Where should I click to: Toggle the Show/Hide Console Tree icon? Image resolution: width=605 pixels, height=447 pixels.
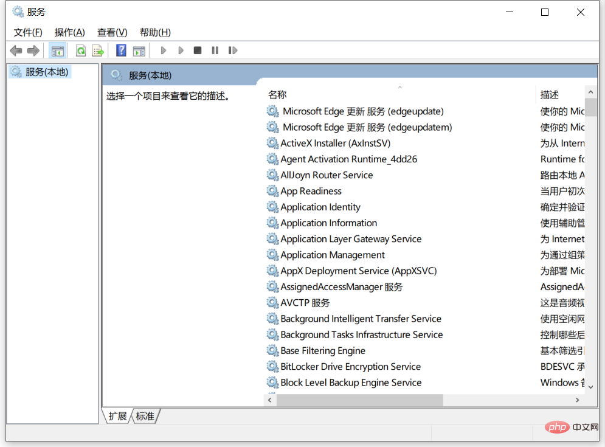pos(58,50)
